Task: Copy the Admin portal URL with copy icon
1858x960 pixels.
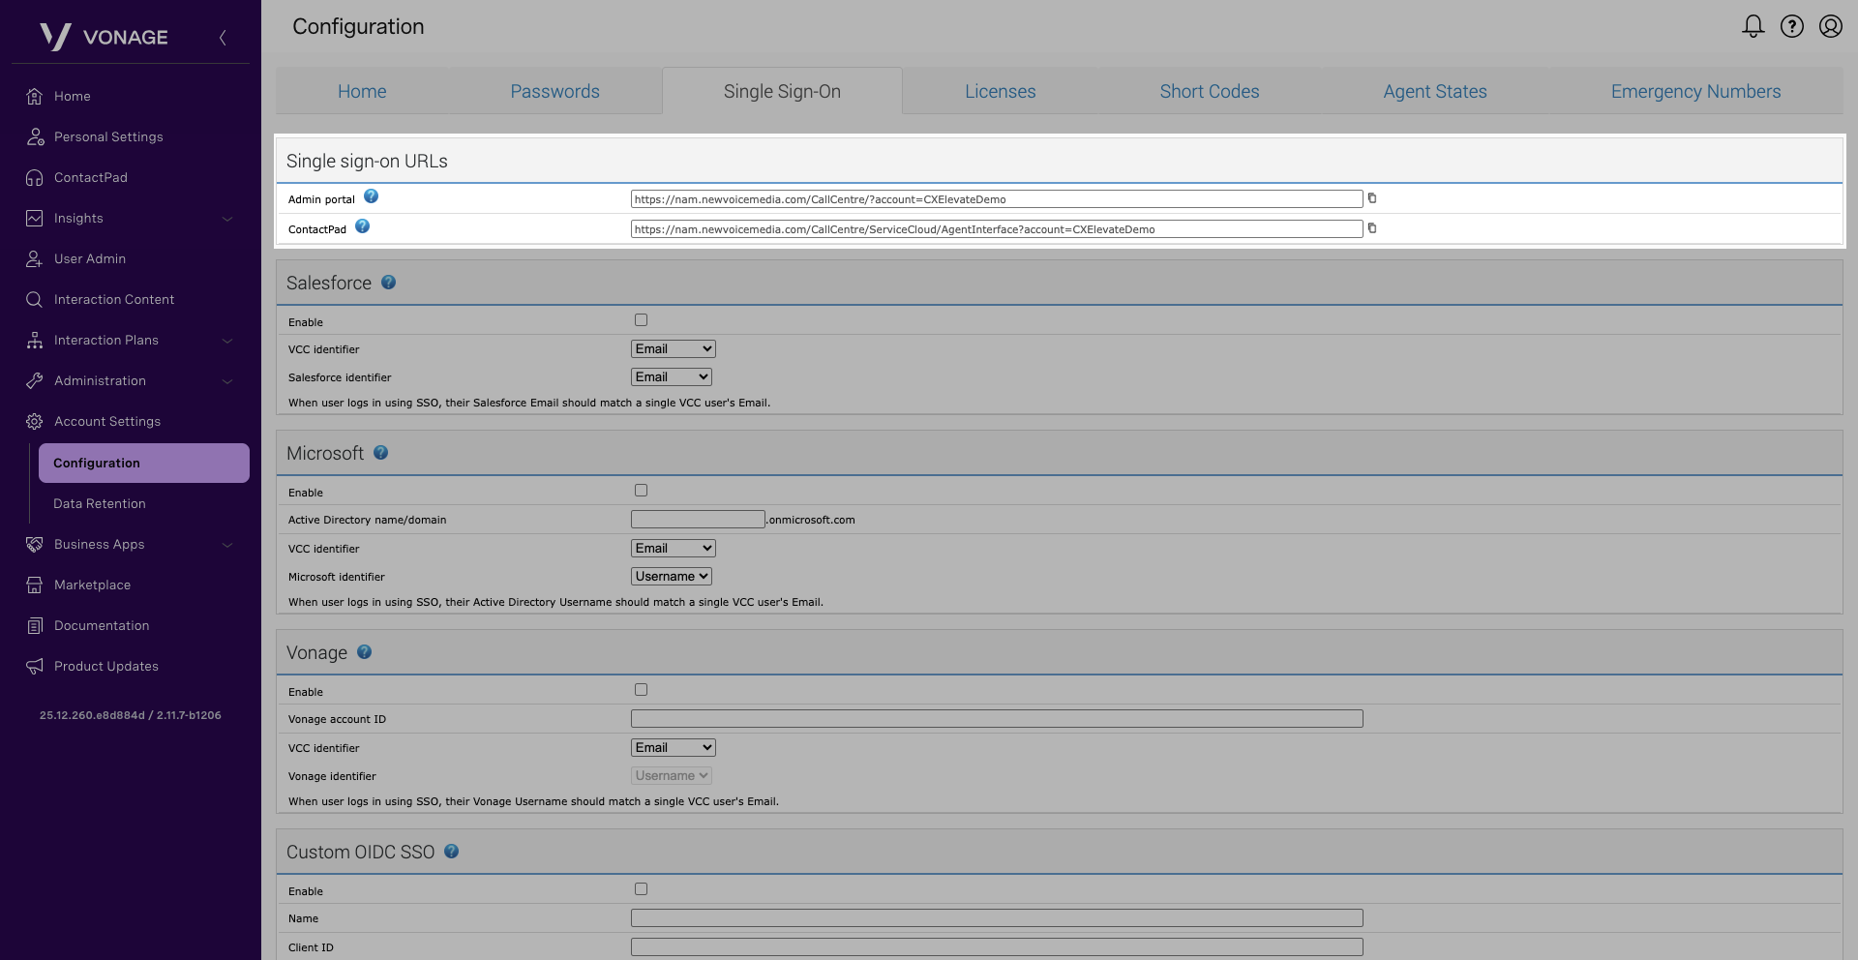Action: 1371,198
